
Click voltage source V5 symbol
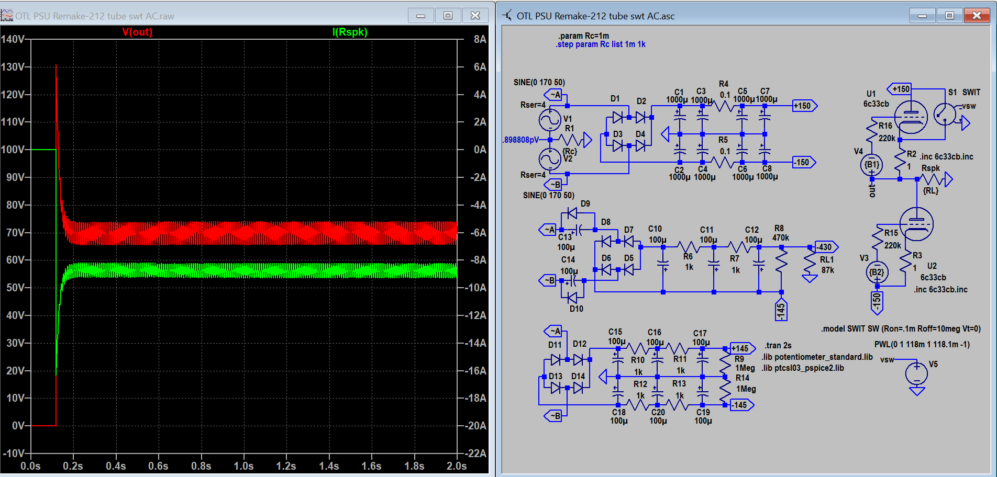pyautogui.click(x=916, y=373)
